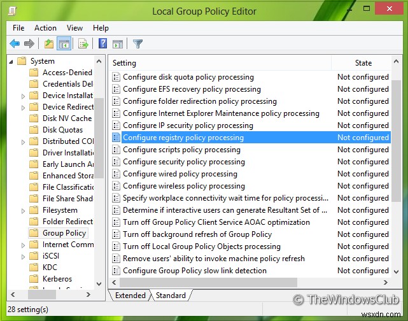Click the Configure IP security policy icon
This screenshot has width=408, height=321.
pyautogui.click(x=116, y=125)
